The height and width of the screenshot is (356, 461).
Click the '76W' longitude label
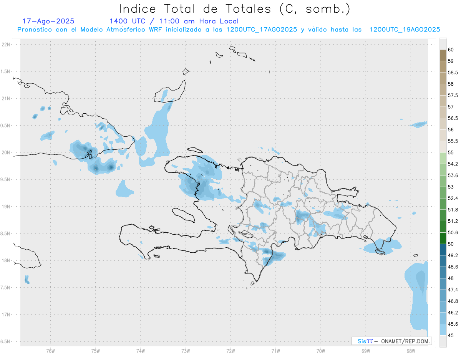coord(50,351)
